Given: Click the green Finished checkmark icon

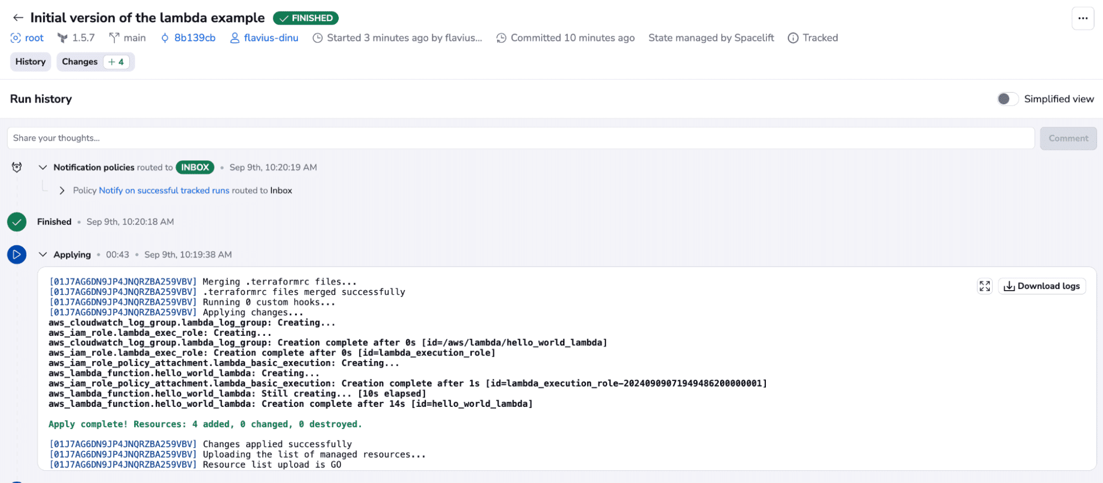Looking at the screenshot, I should click(17, 222).
